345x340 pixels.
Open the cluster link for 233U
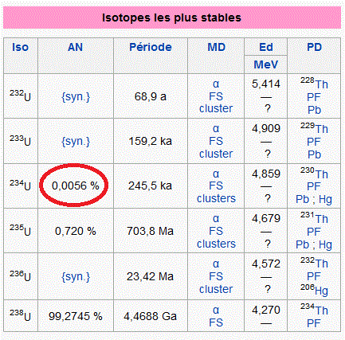(216, 154)
